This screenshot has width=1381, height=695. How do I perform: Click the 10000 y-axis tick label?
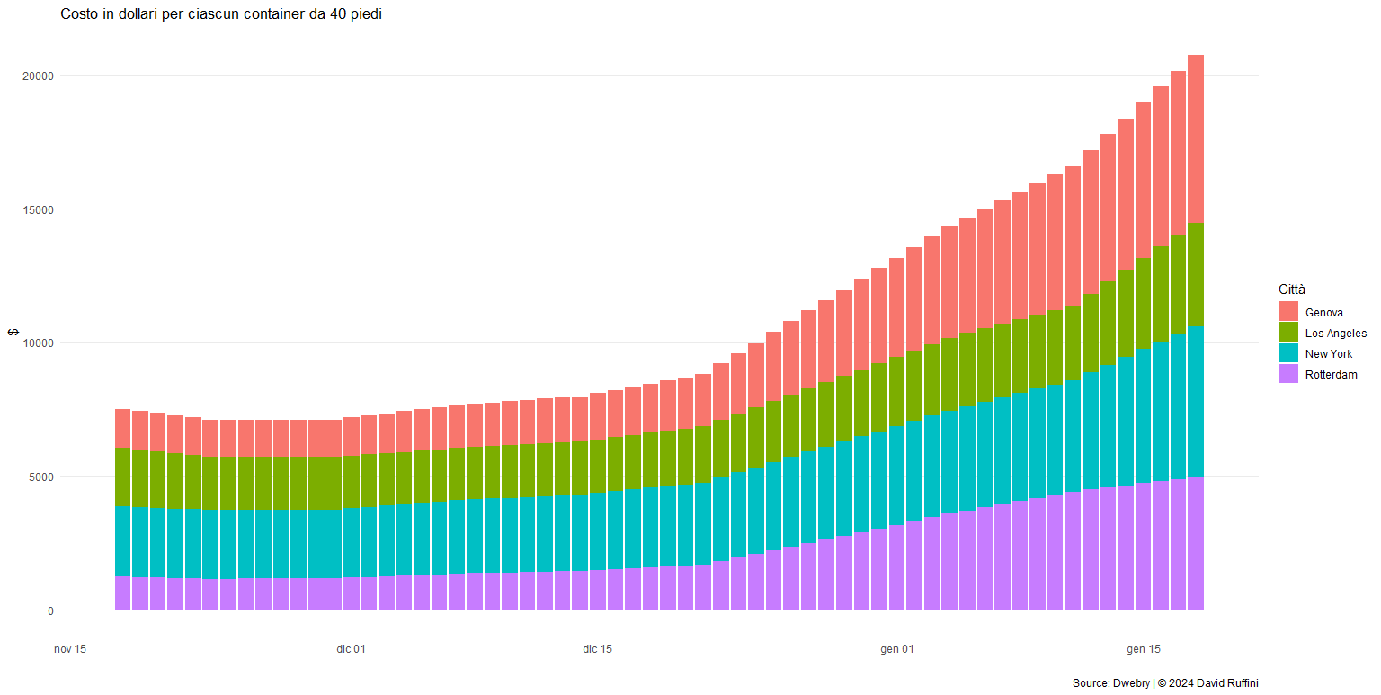coord(39,343)
